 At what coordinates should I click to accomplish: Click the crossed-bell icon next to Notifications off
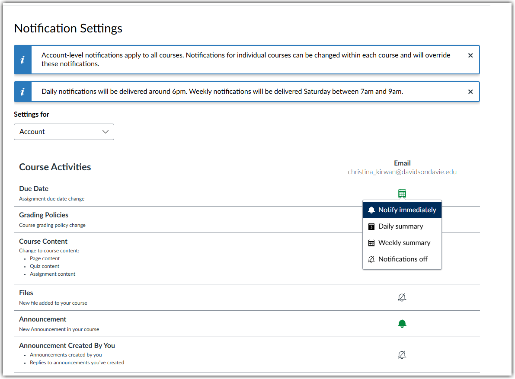coord(371,259)
